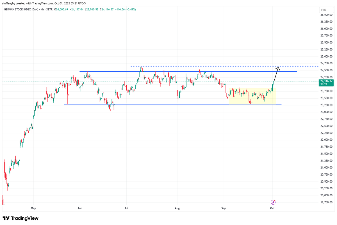
Task: Click the close value C24,116.37 in the legend
Action: (x=106, y=10)
